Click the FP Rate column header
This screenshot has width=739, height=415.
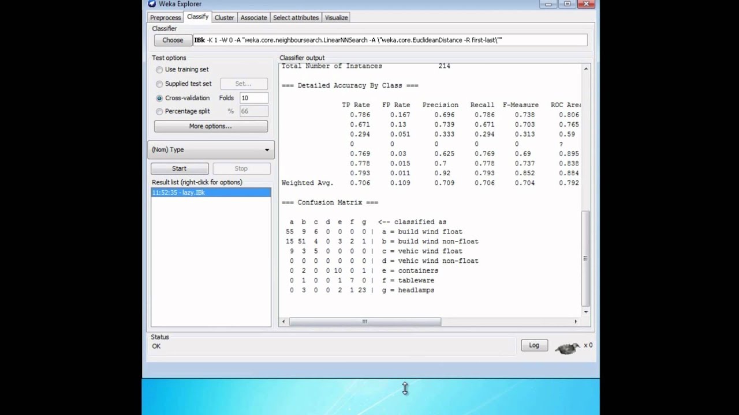tap(396, 105)
